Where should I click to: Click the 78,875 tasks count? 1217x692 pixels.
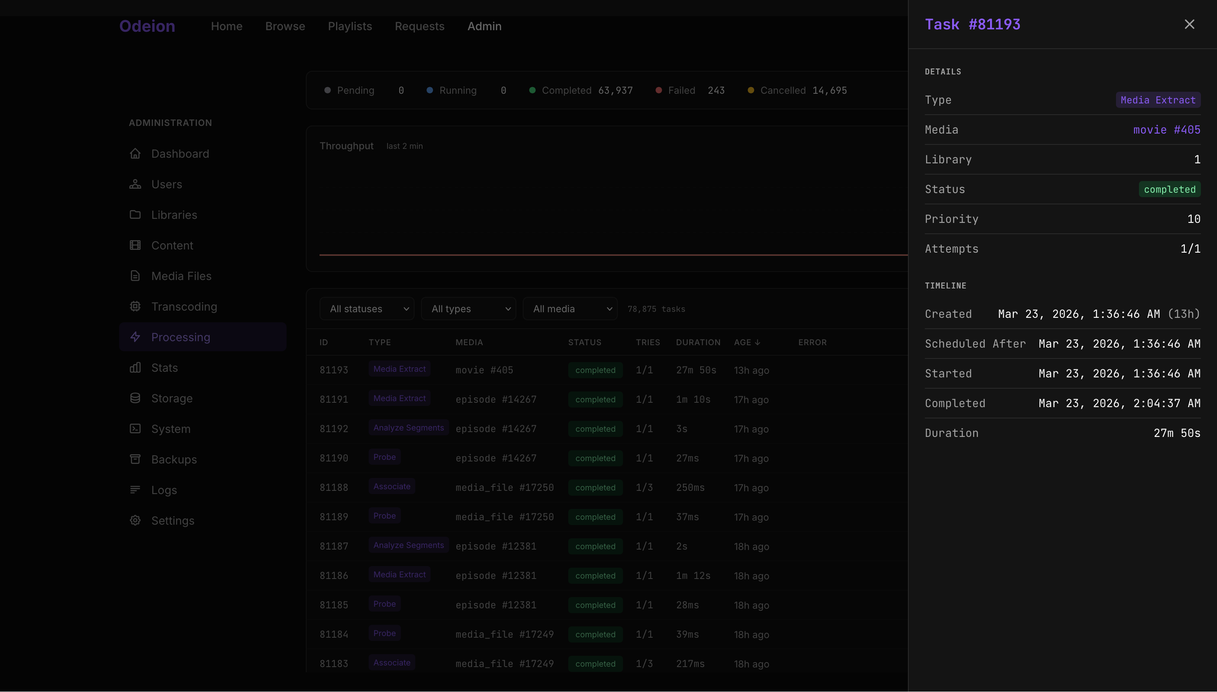click(656, 309)
